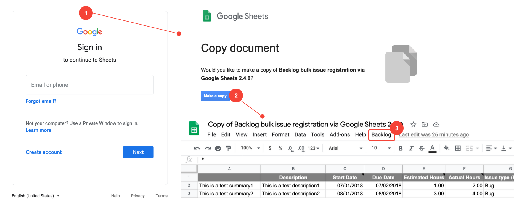
Task: Check the cloud save status icon
Action: tap(436, 125)
